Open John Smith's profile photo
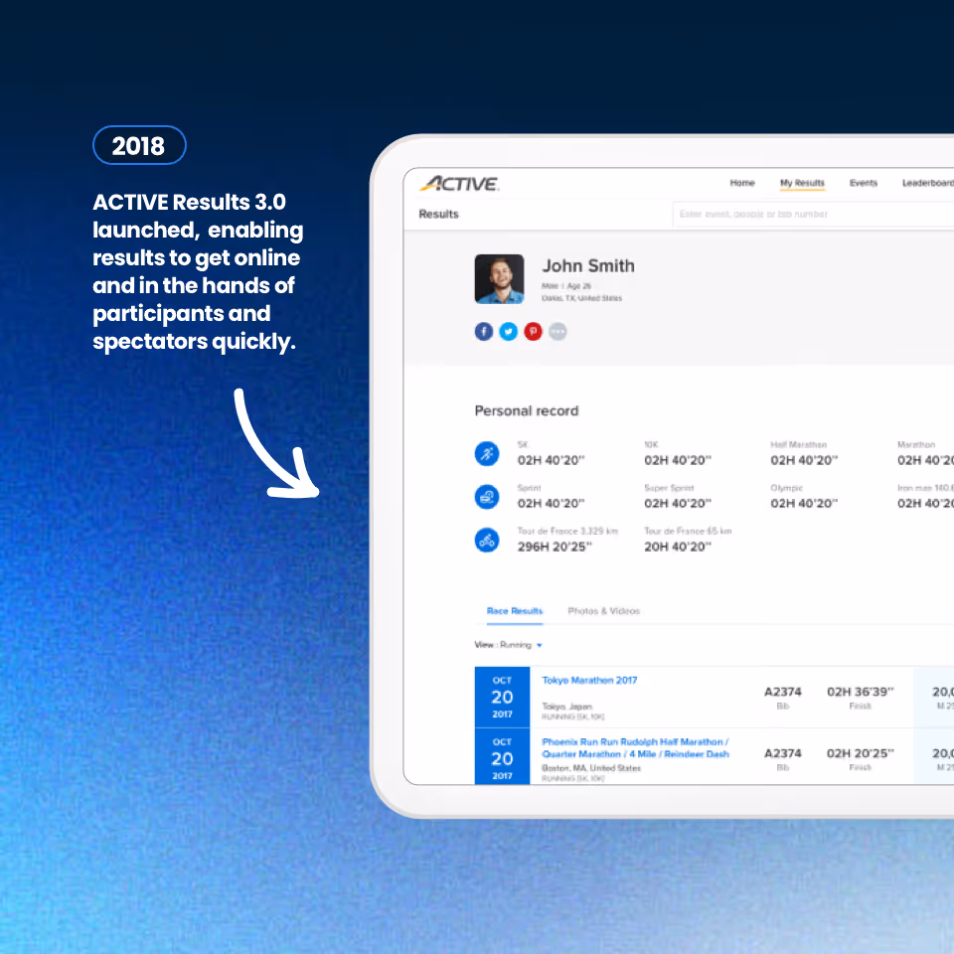This screenshot has height=954, width=954. (500, 278)
